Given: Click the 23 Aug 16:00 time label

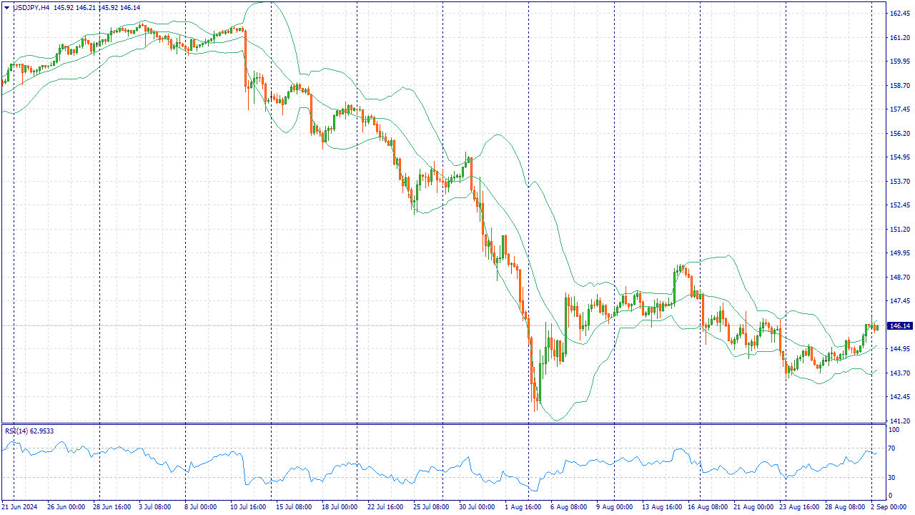Looking at the screenshot, I should click(x=799, y=507).
